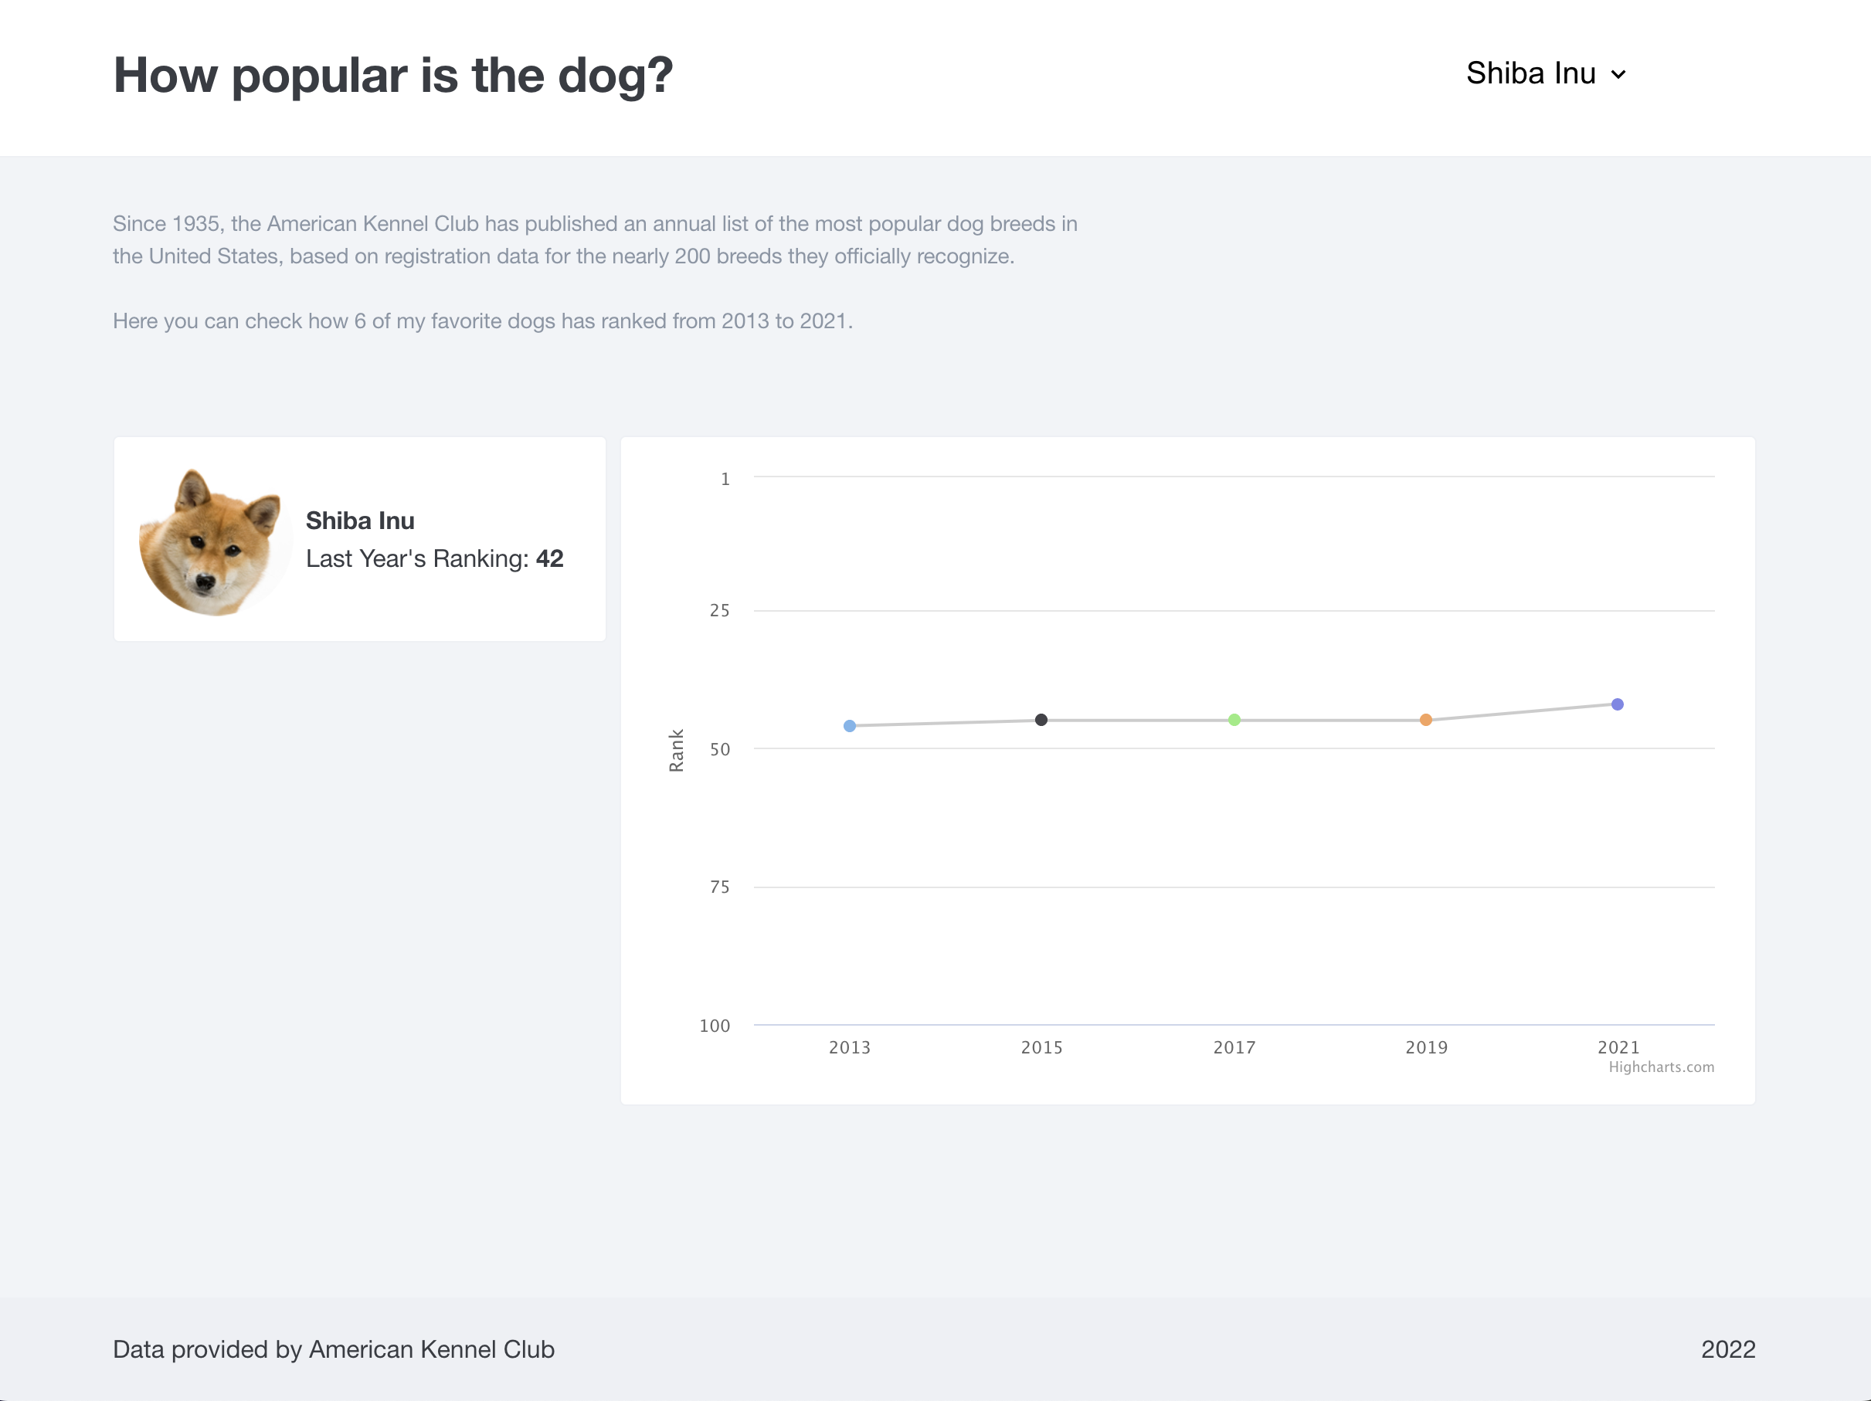Image resolution: width=1871 pixels, height=1401 pixels.
Task: Click the Last Year's Ranking value 42
Action: pos(550,559)
